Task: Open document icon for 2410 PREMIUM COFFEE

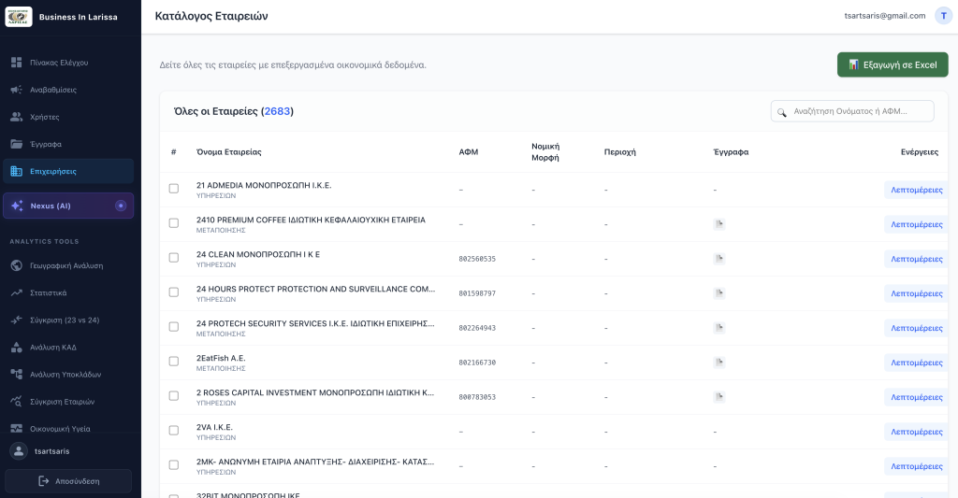Action: (719, 224)
